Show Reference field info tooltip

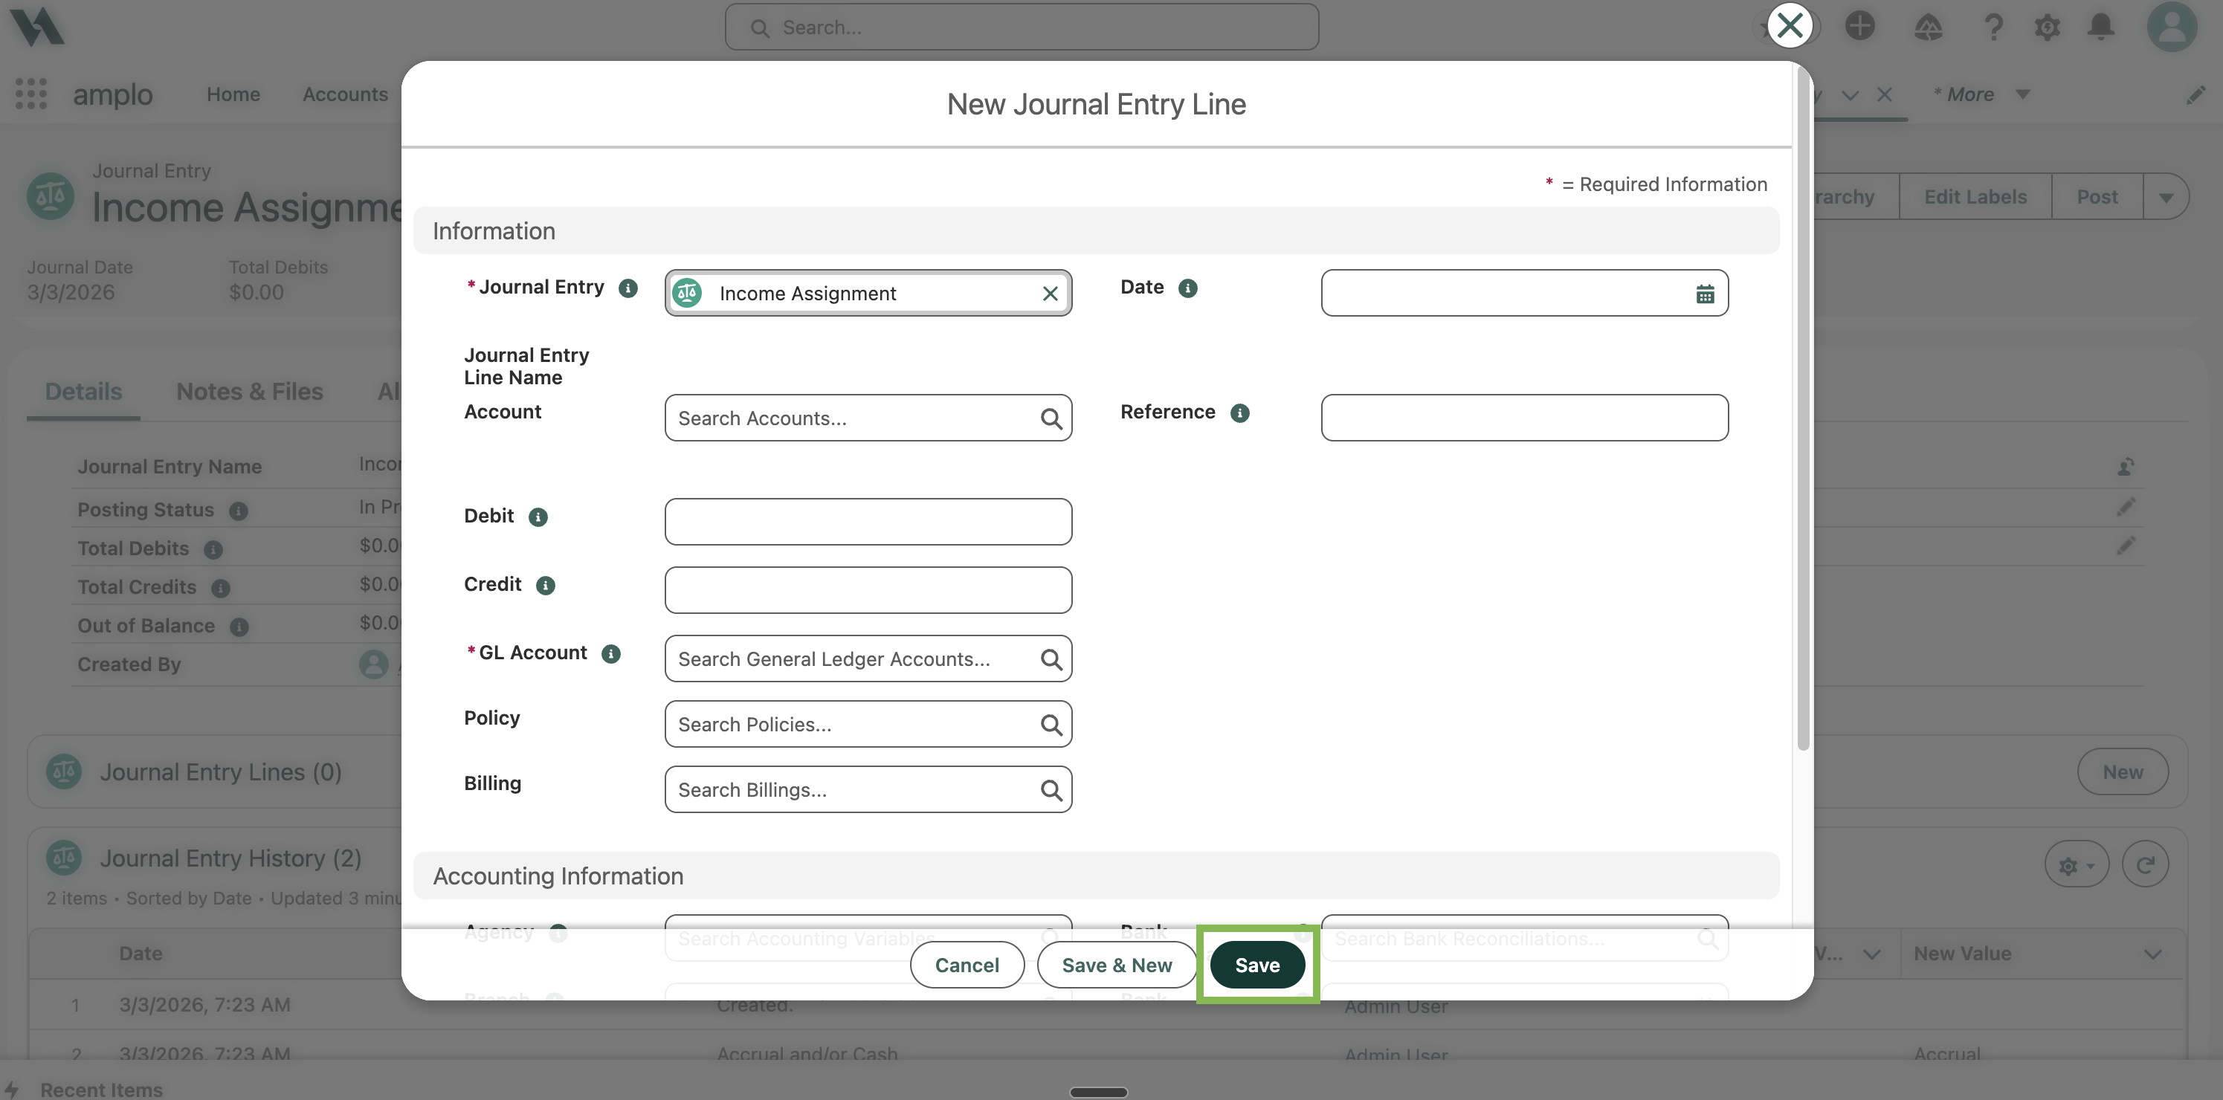click(1239, 413)
